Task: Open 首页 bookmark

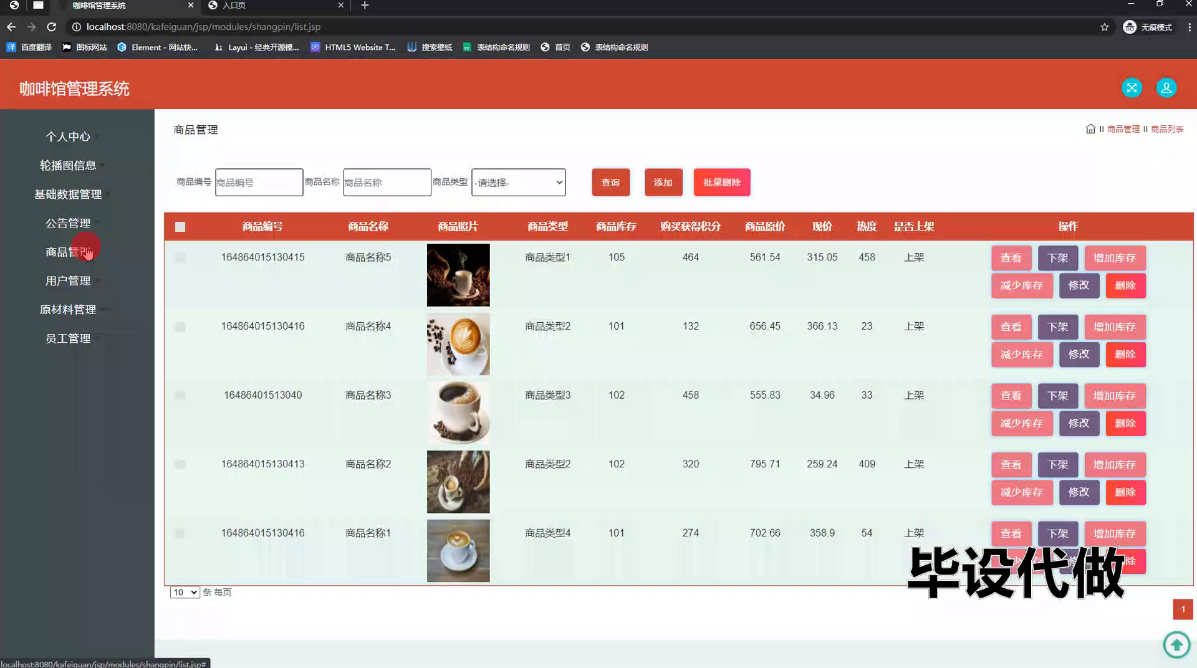Action: click(555, 47)
